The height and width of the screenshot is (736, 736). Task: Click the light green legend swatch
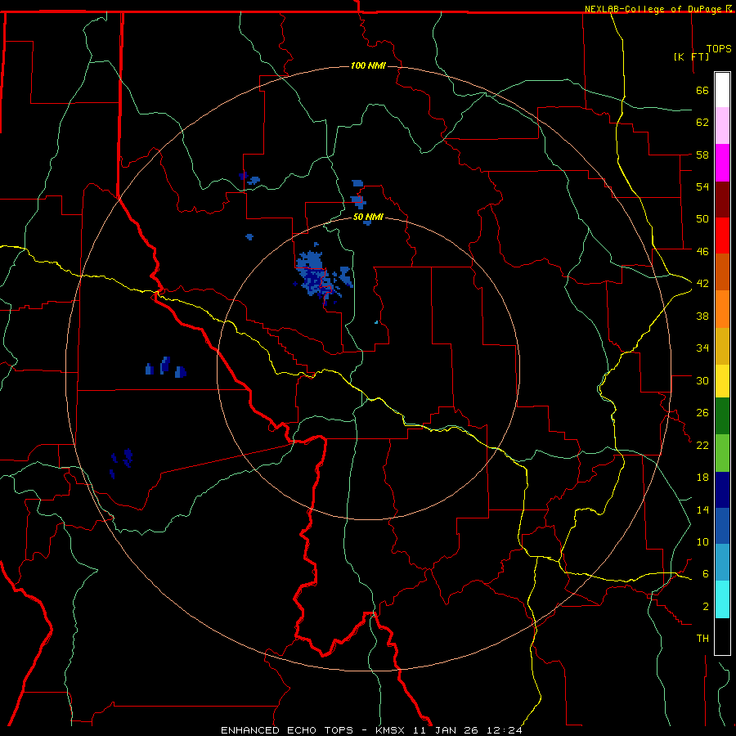[x=722, y=453]
